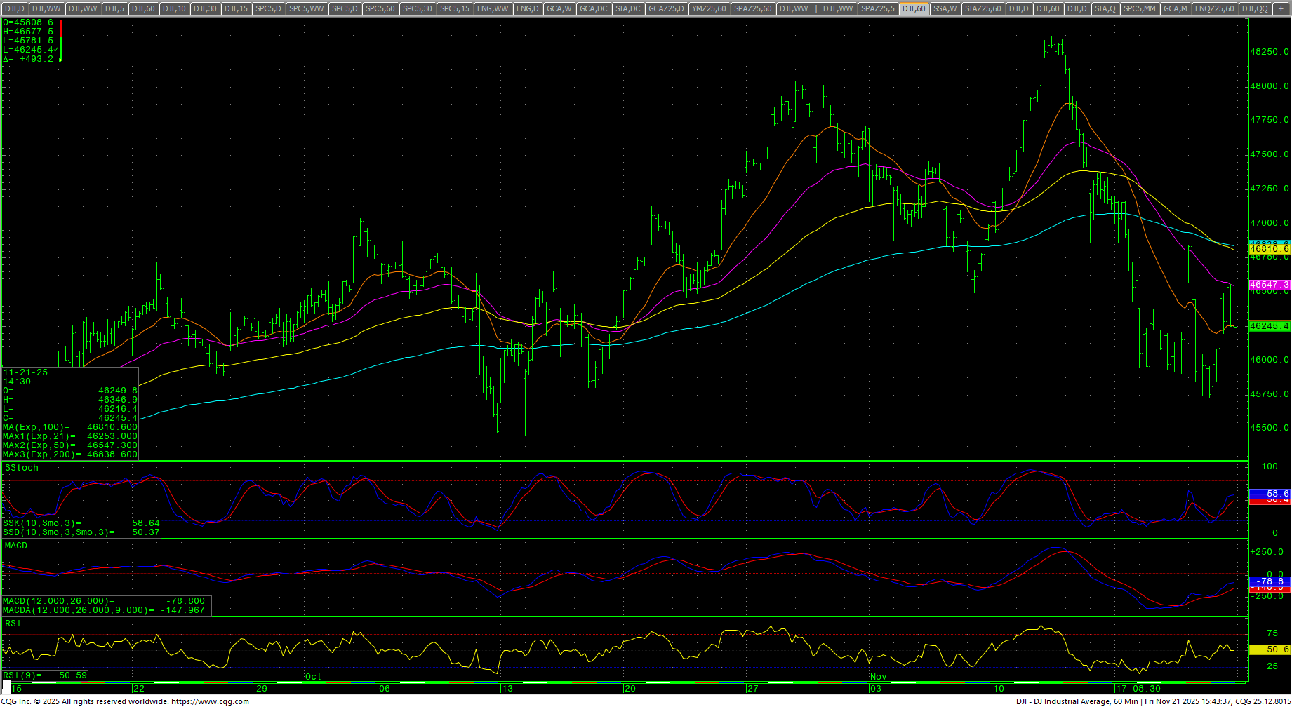Switch to the SPC5,MM chart tab
This screenshot has height=707, width=1292.
tap(1139, 8)
